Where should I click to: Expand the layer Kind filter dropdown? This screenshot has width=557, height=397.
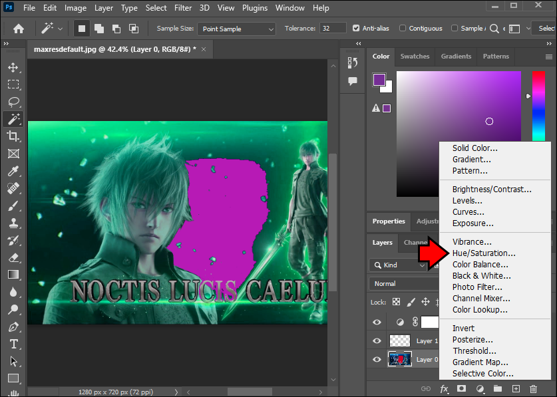coord(399,265)
